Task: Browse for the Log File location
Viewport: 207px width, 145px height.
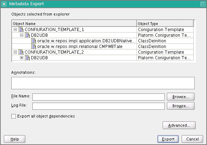Action: click(x=181, y=106)
